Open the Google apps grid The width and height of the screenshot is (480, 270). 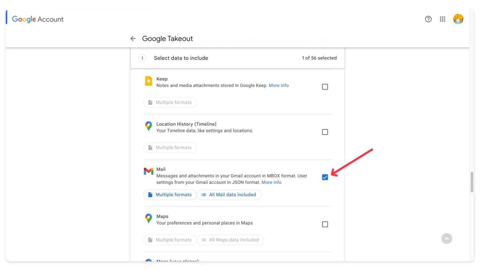443,19
